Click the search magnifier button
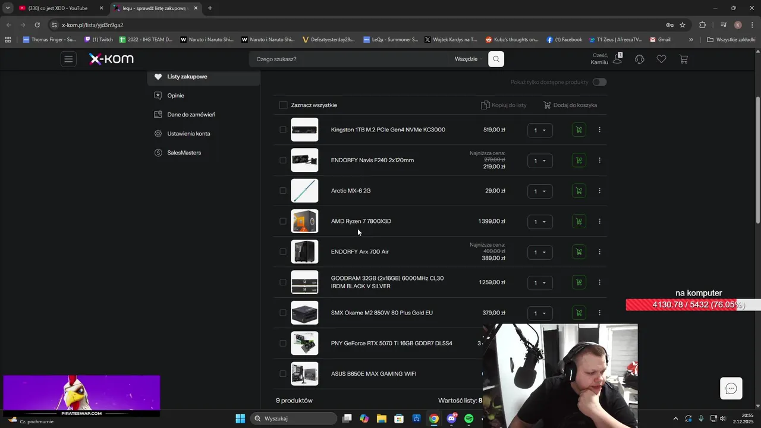The height and width of the screenshot is (428, 761). (x=496, y=59)
